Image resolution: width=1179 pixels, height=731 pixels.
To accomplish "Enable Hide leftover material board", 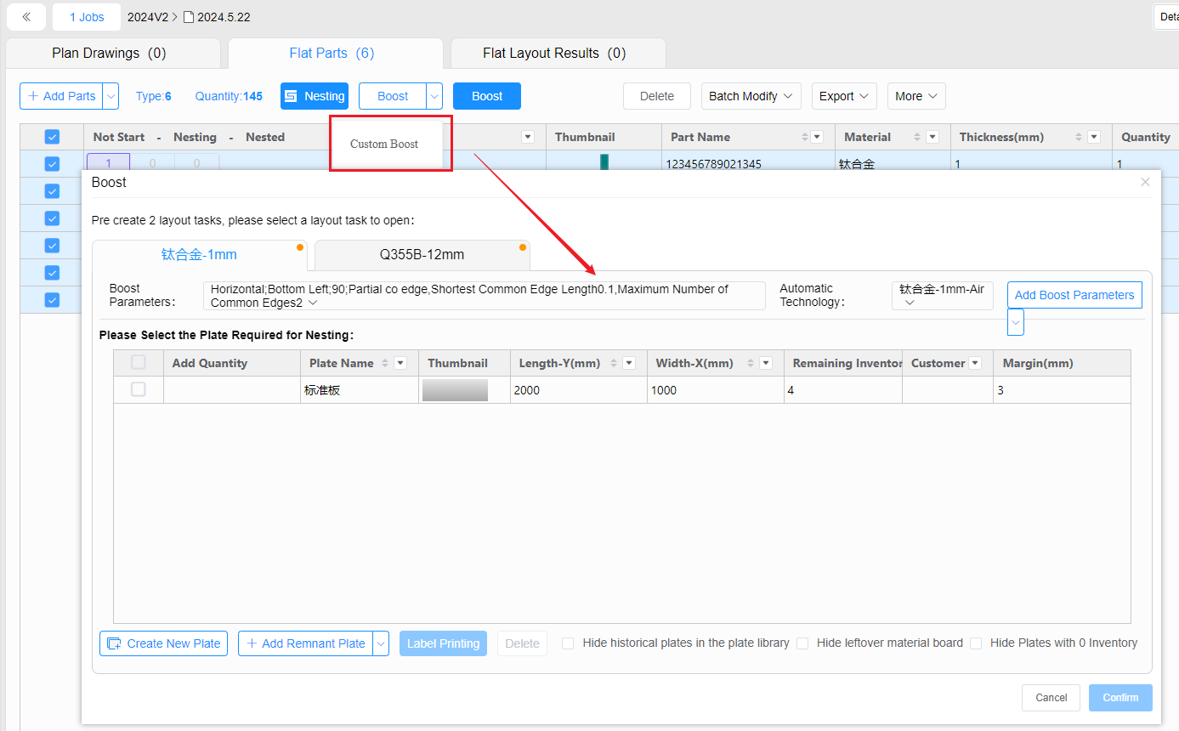I will [x=802, y=643].
